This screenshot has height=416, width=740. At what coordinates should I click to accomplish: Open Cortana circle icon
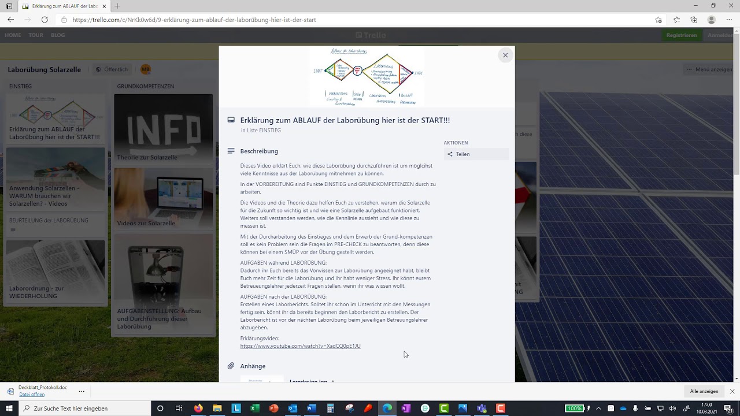pos(160,408)
